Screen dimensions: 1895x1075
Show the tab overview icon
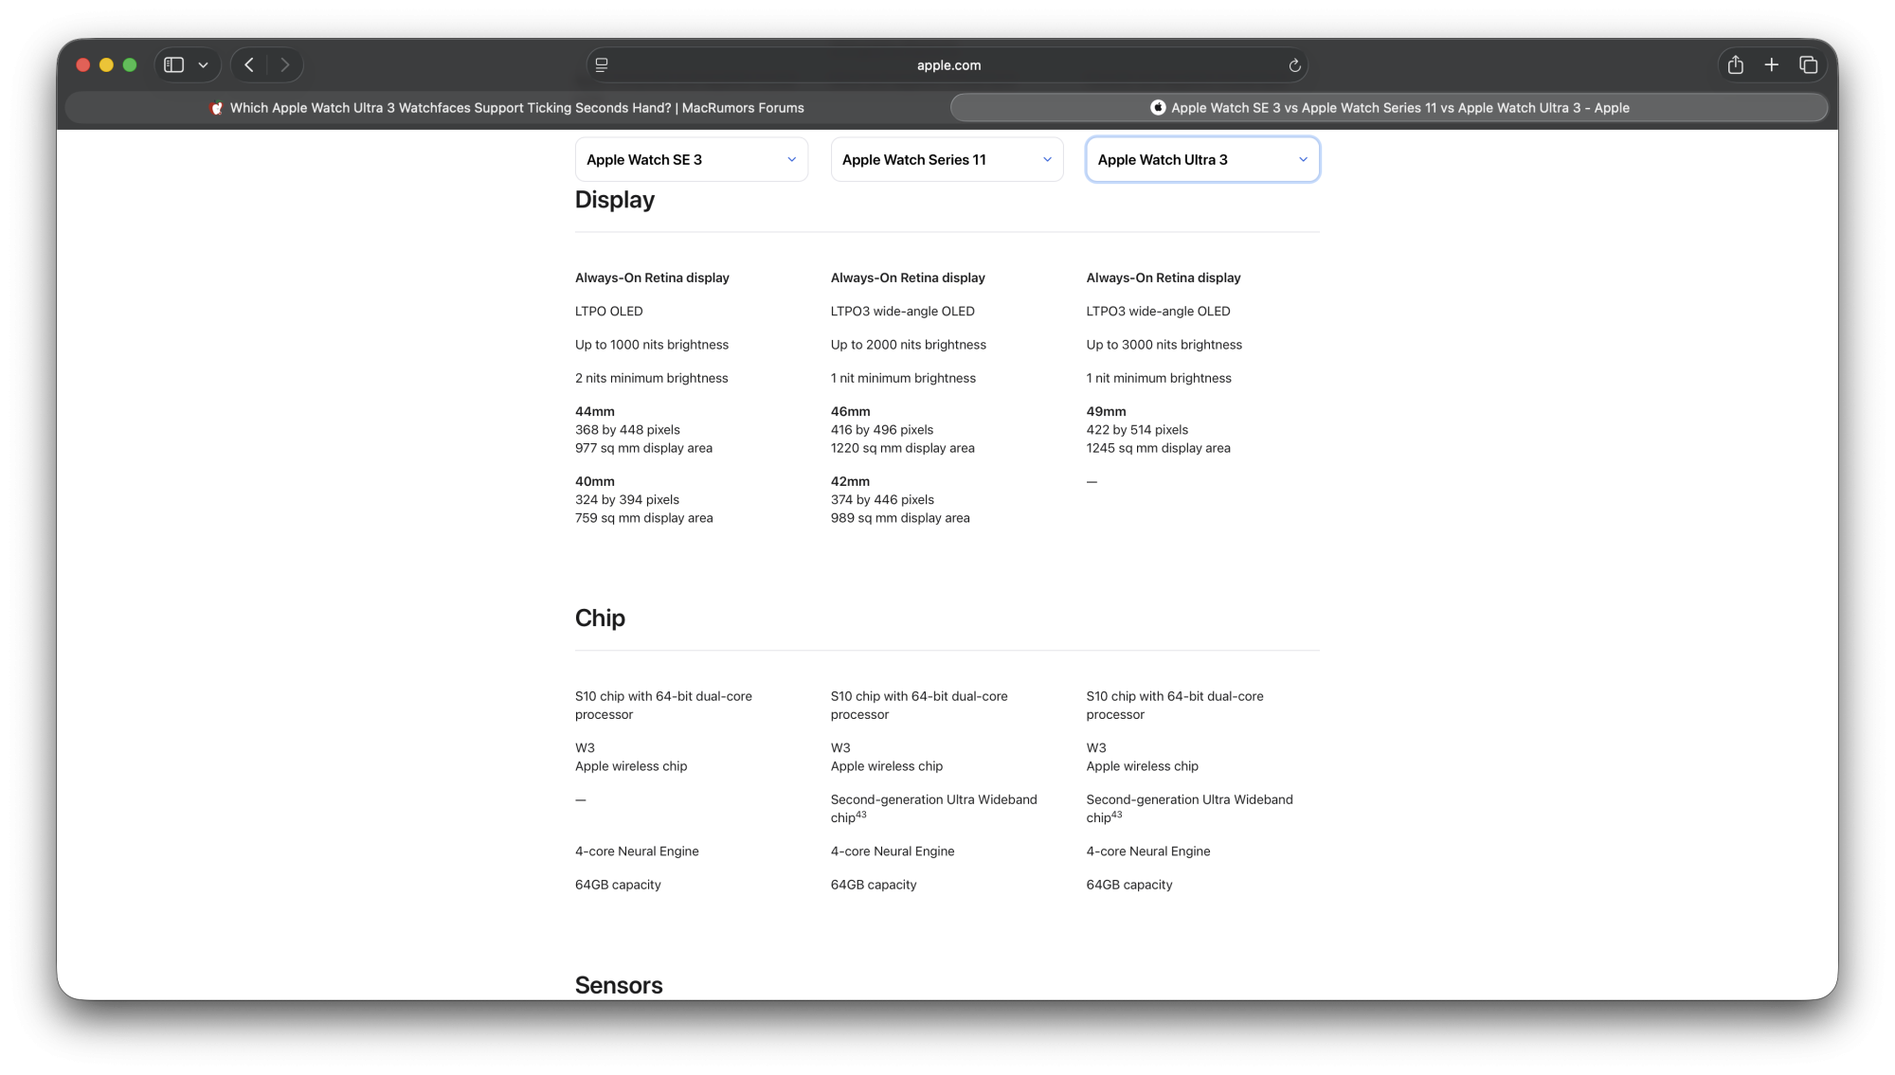[1808, 64]
